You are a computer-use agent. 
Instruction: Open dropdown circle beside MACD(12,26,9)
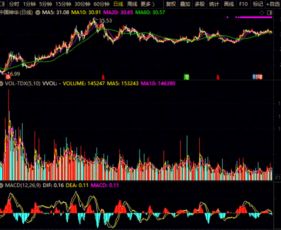click(x=1, y=185)
